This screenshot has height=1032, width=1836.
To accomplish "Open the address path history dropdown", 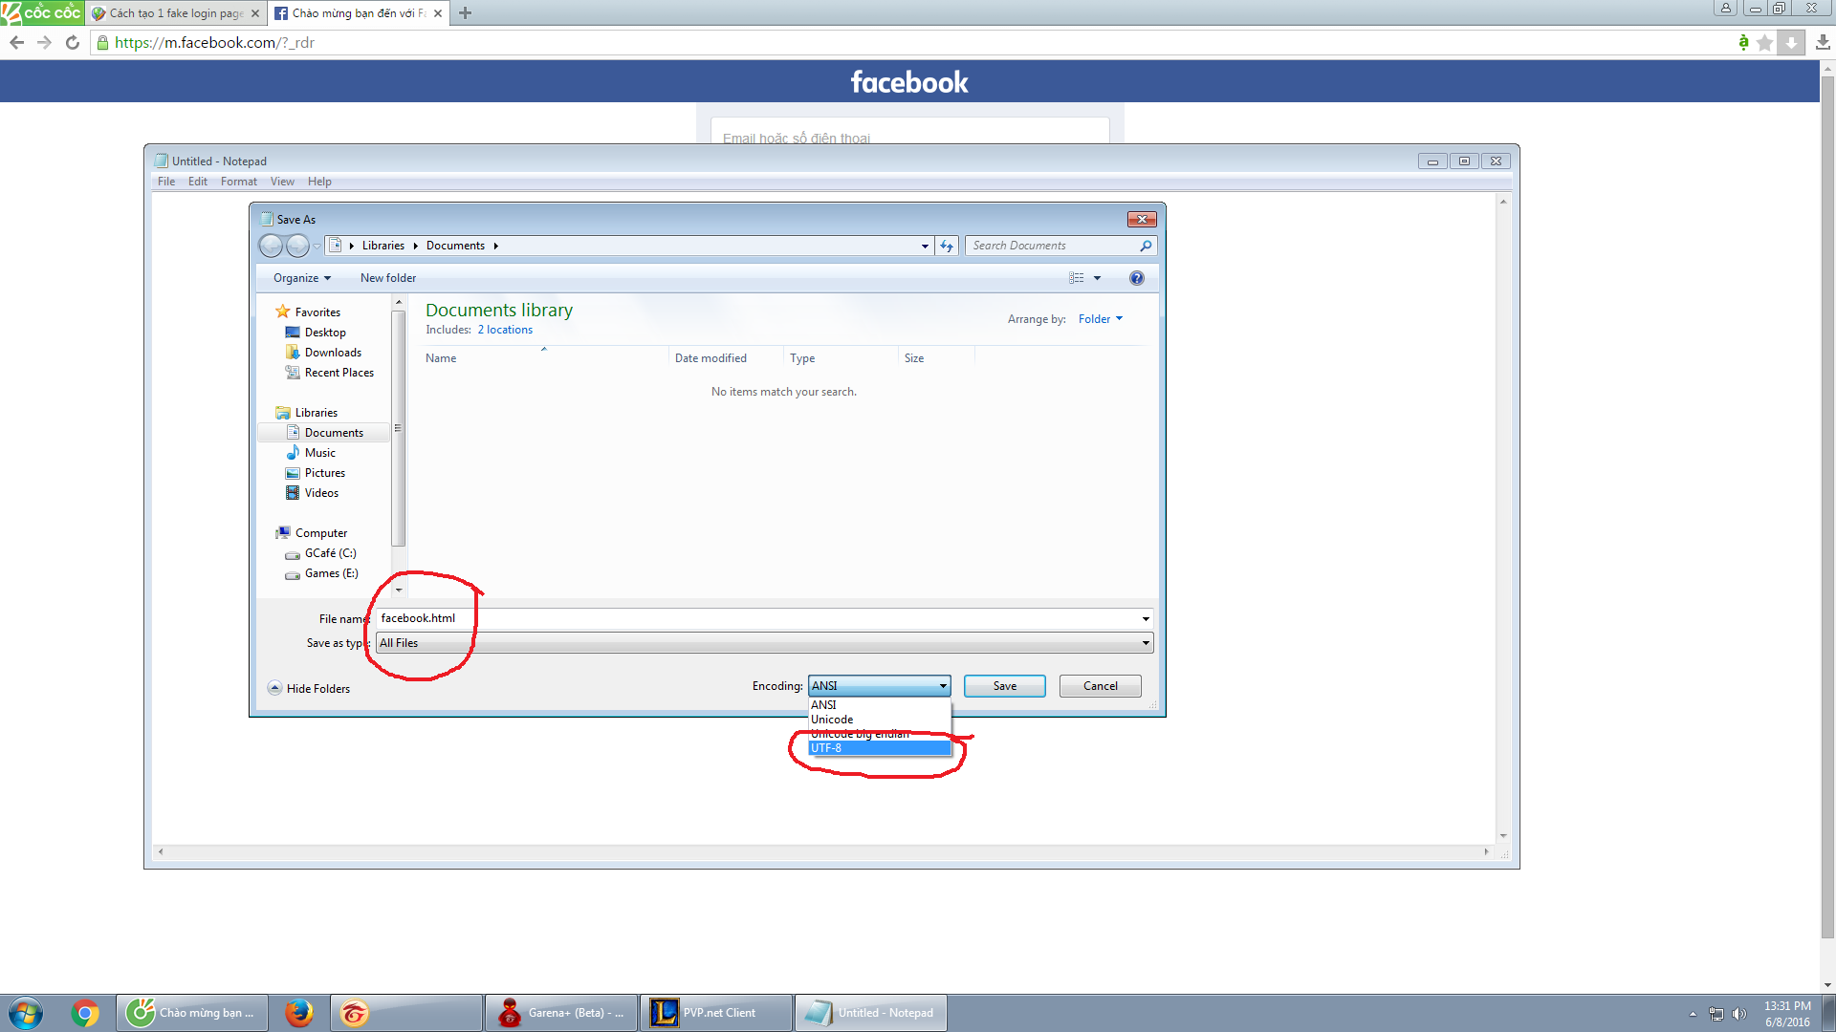I will tap(925, 246).
